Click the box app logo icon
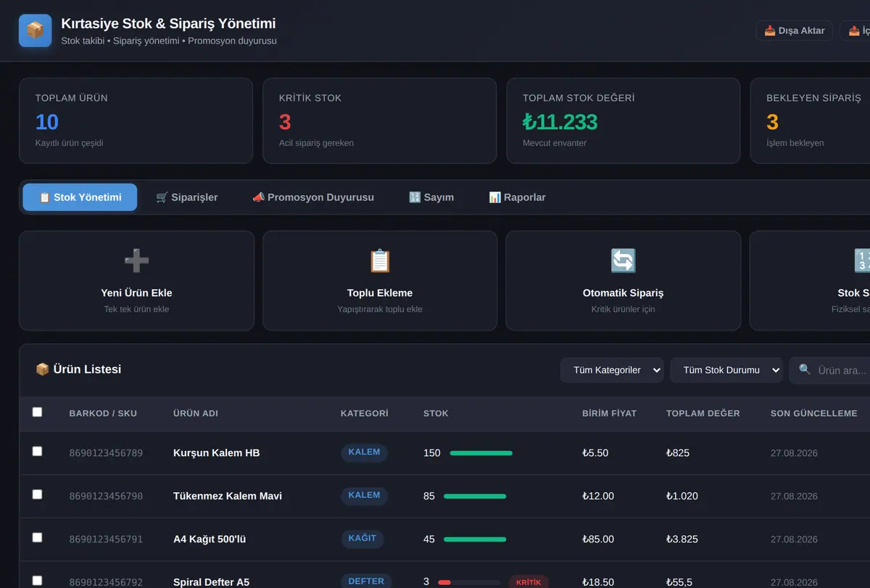Screen dimensions: 870x588 pyautogui.click(x=35, y=30)
